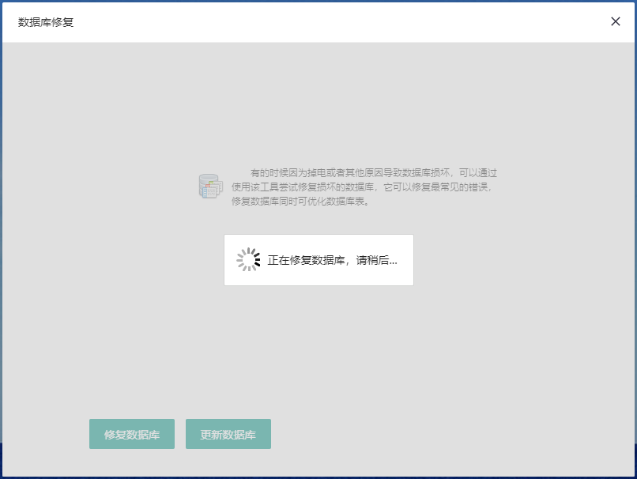Close the 数据库修复 dialog with X
Screen dimensions: 637x479
[x=616, y=21]
